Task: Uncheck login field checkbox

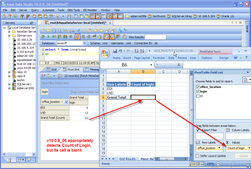Action: click(x=198, y=92)
